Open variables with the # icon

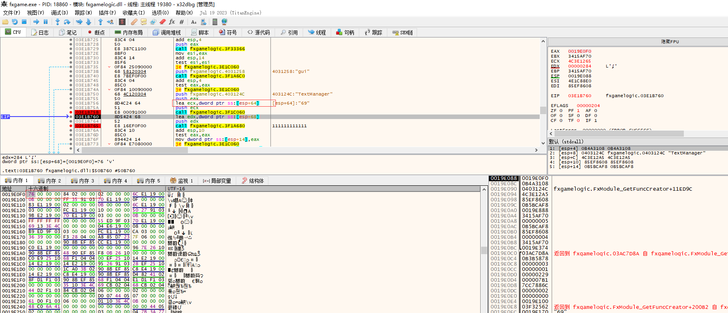(182, 22)
